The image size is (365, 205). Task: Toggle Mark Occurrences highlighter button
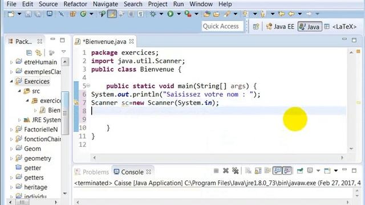click(112, 14)
